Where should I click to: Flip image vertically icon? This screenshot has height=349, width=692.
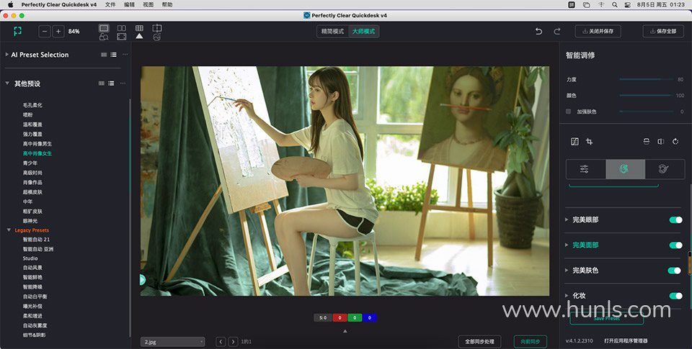tap(646, 142)
